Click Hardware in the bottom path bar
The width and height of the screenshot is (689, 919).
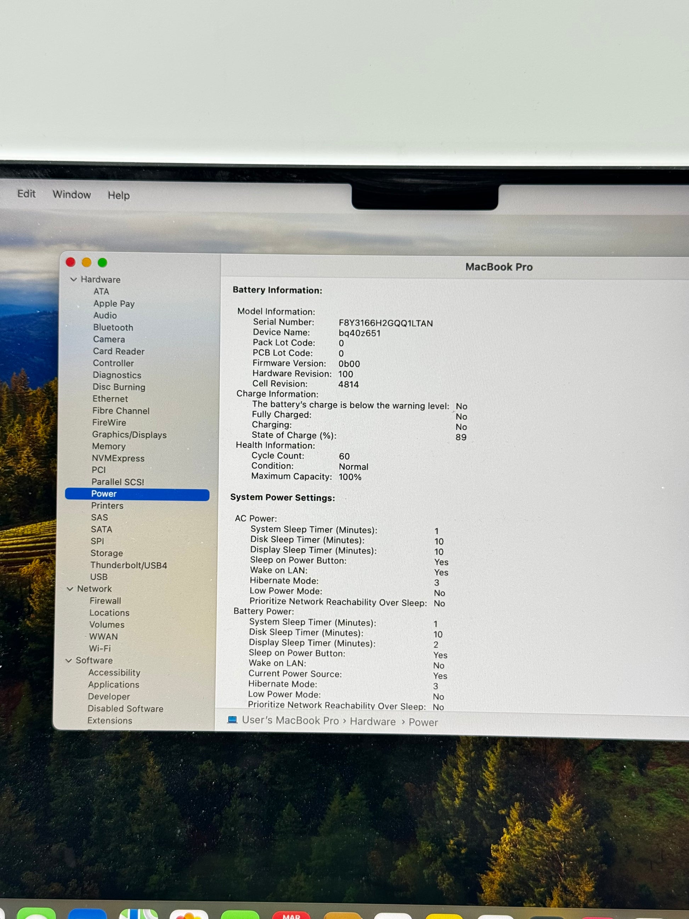coord(372,721)
